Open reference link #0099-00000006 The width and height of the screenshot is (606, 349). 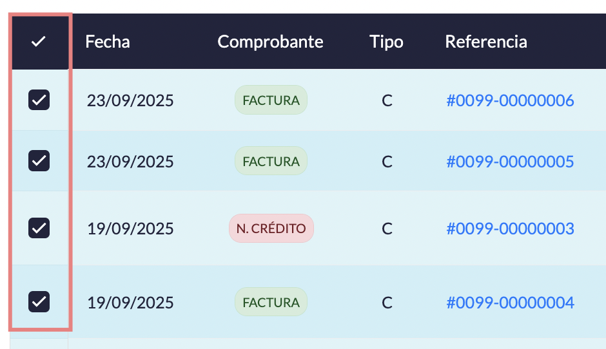(510, 100)
